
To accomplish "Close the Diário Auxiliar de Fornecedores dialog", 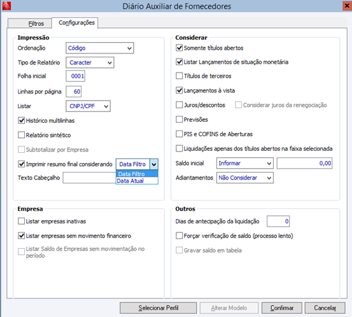I will 348,6.
